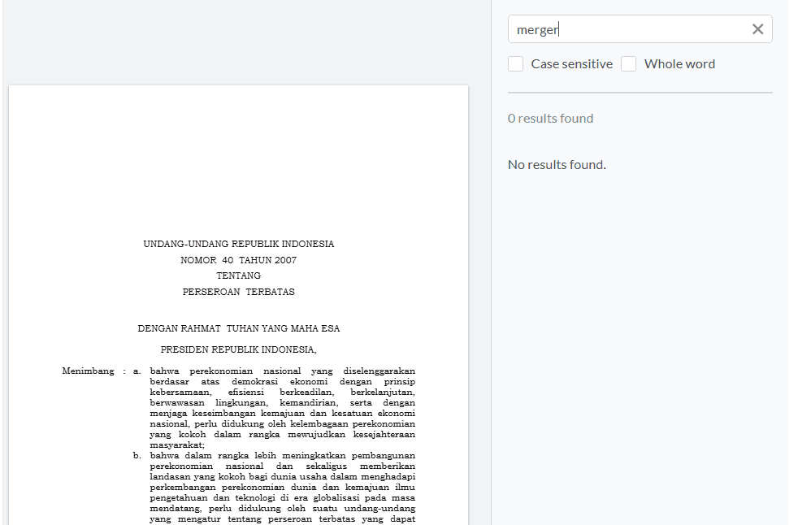Place cursor after the word 'merger'
Viewport: 798px width, 525px height.
(557, 28)
